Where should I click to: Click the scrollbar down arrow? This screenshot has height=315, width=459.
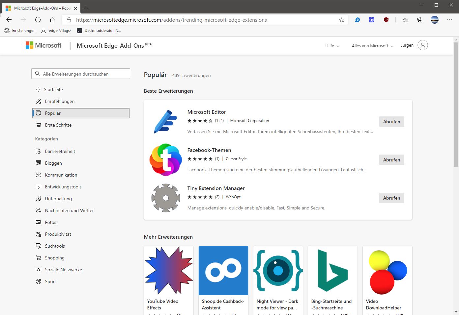pyautogui.click(x=456, y=312)
